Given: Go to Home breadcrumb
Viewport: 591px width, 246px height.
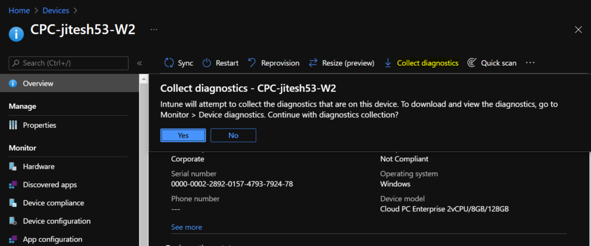Looking at the screenshot, I should (19, 10).
